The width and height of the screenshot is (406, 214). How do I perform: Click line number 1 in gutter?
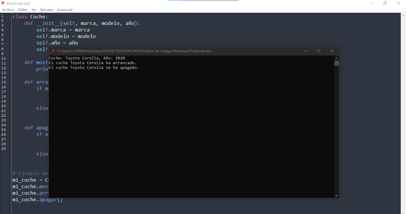pos(2,16)
